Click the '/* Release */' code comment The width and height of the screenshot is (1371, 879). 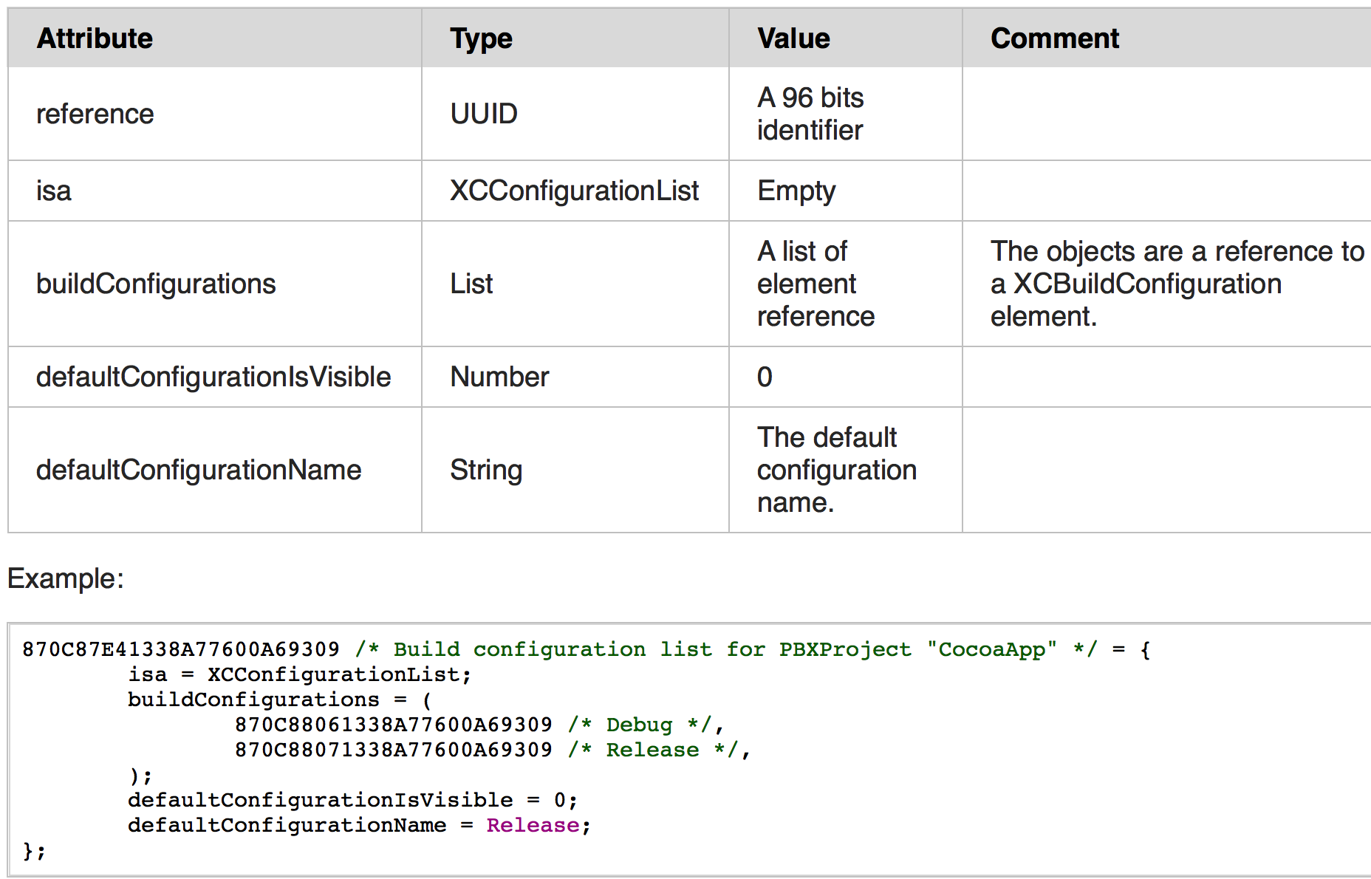pyautogui.click(x=652, y=750)
